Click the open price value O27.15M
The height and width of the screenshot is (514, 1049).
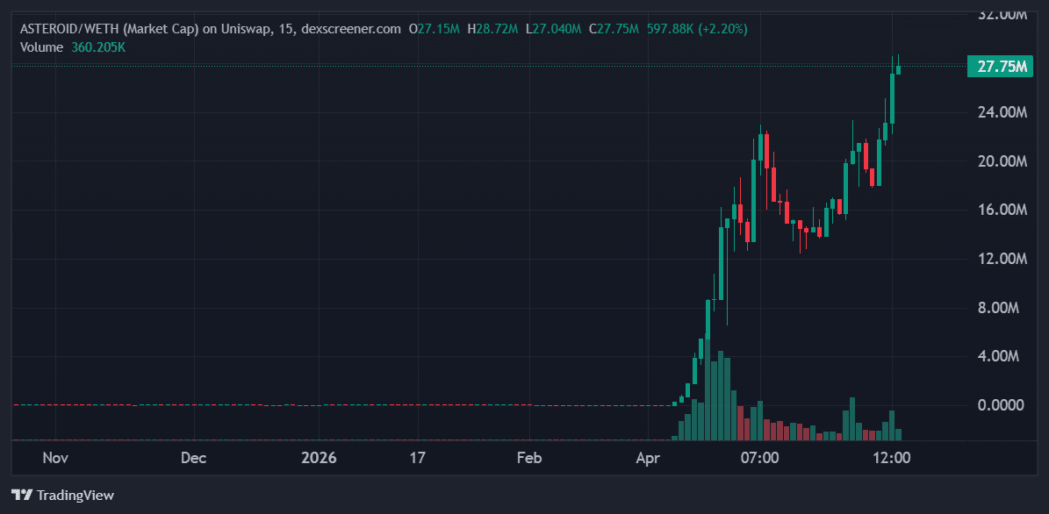point(436,28)
